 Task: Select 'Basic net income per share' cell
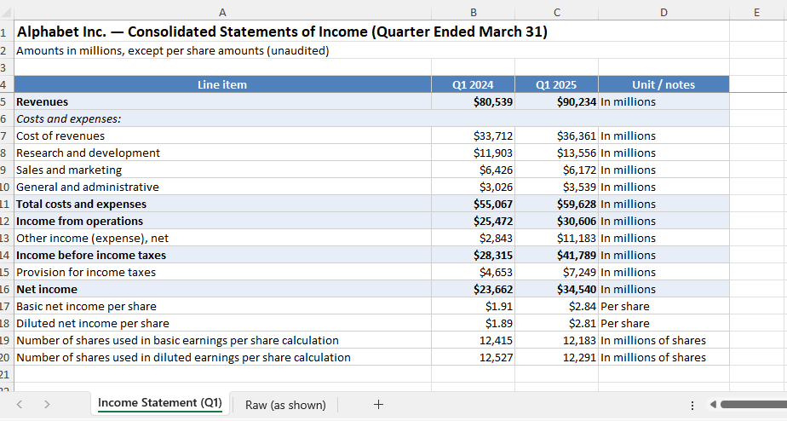[x=222, y=307]
